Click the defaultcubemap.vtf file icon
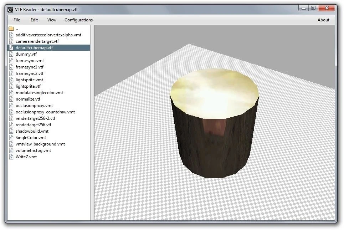The image size is (344, 230). point(11,48)
